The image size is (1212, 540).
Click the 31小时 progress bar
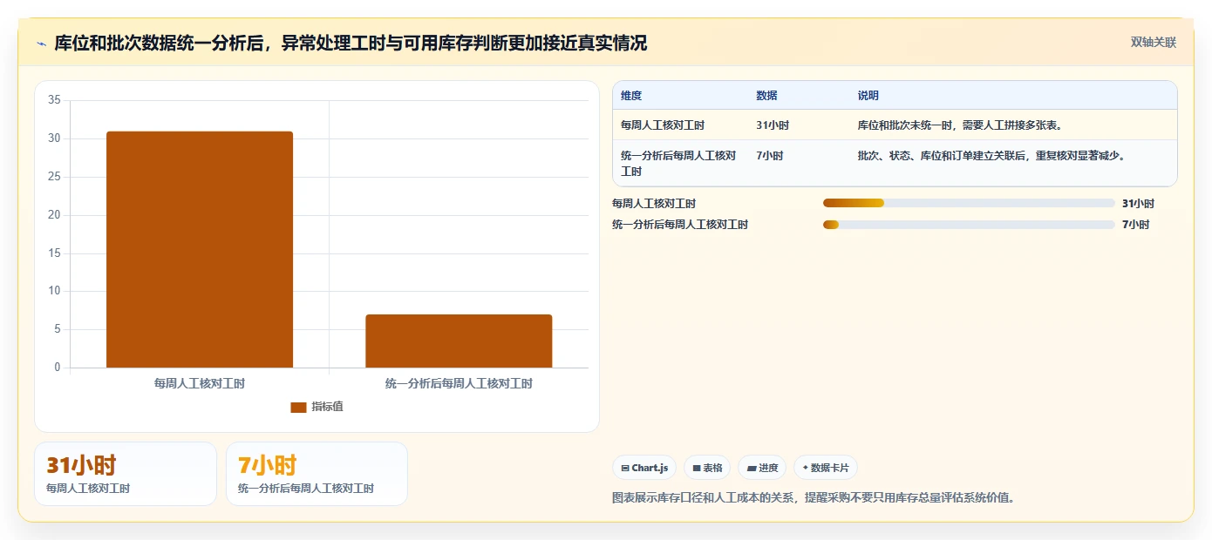coord(969,204)
